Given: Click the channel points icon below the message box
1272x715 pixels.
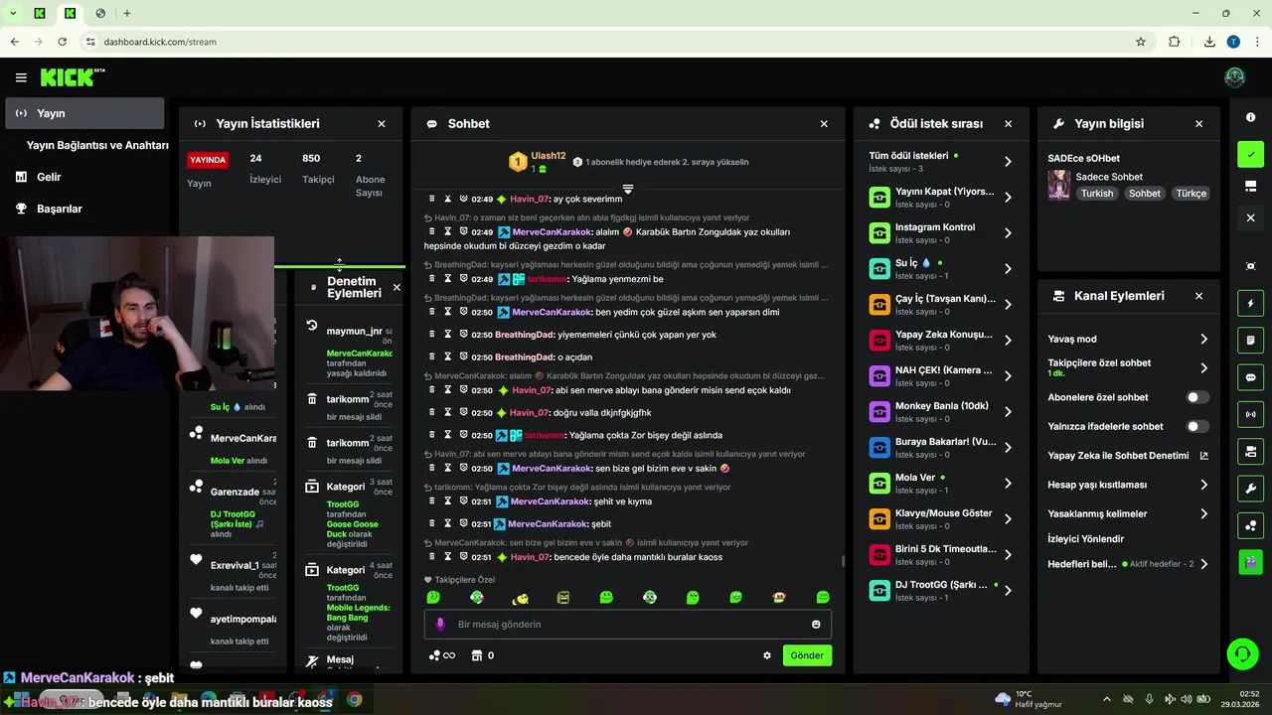Looking at the screenshot, I should tap(434, 655).
